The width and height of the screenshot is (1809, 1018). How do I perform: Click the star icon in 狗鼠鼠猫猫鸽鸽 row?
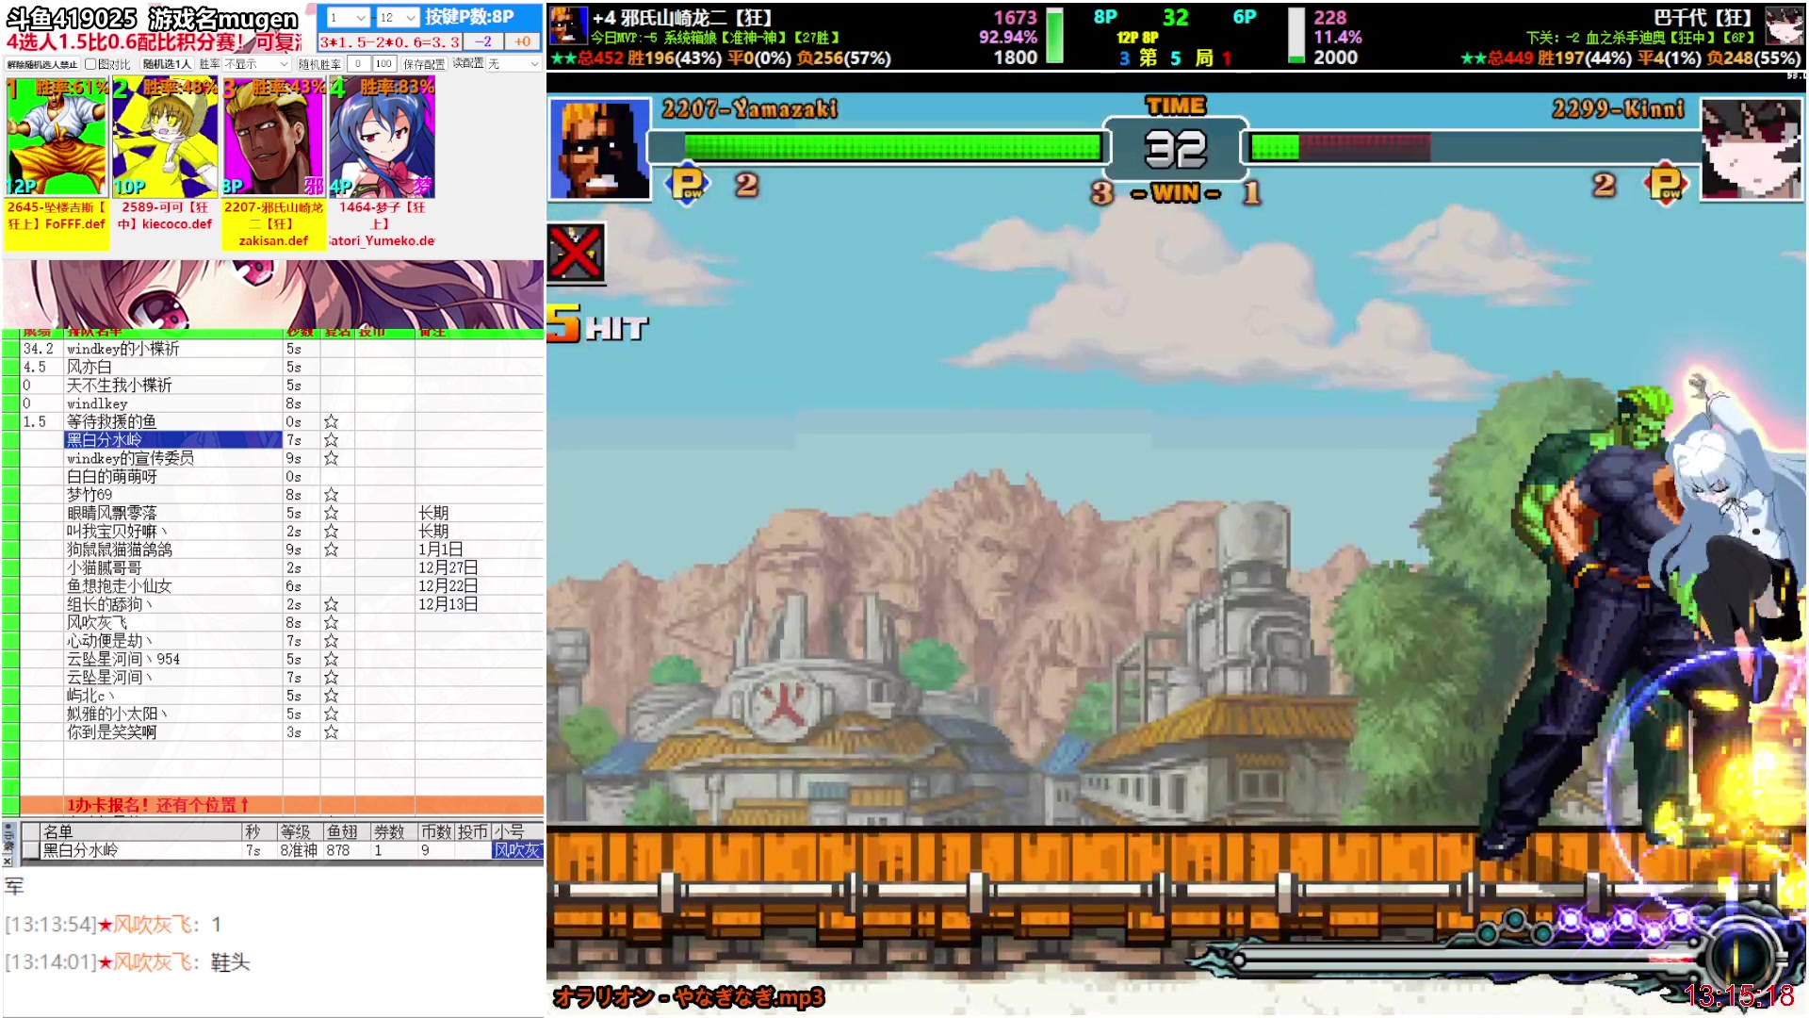(x=331, y=550)
